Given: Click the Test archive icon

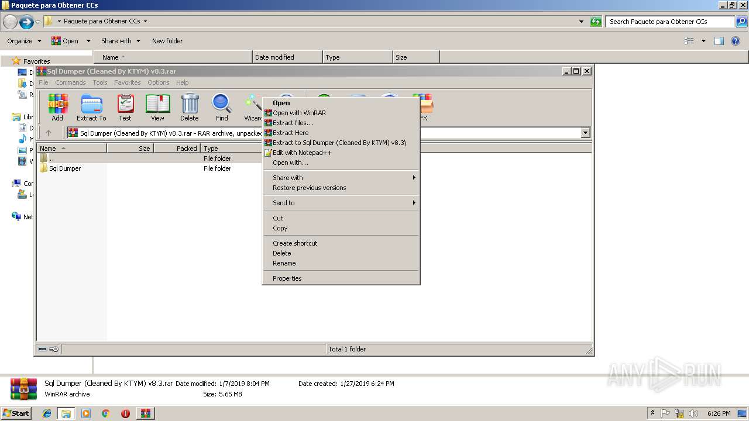Looking at the screenshot, I should tap(125, 108).
